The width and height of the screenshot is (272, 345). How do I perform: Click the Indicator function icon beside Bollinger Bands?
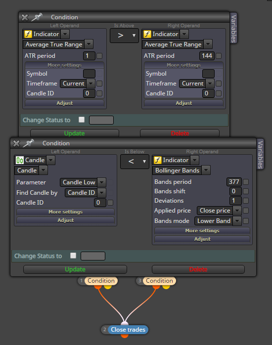(158, 160)
